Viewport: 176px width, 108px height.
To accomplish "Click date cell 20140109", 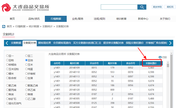I will pyautogui.click(x=75, y=68).
